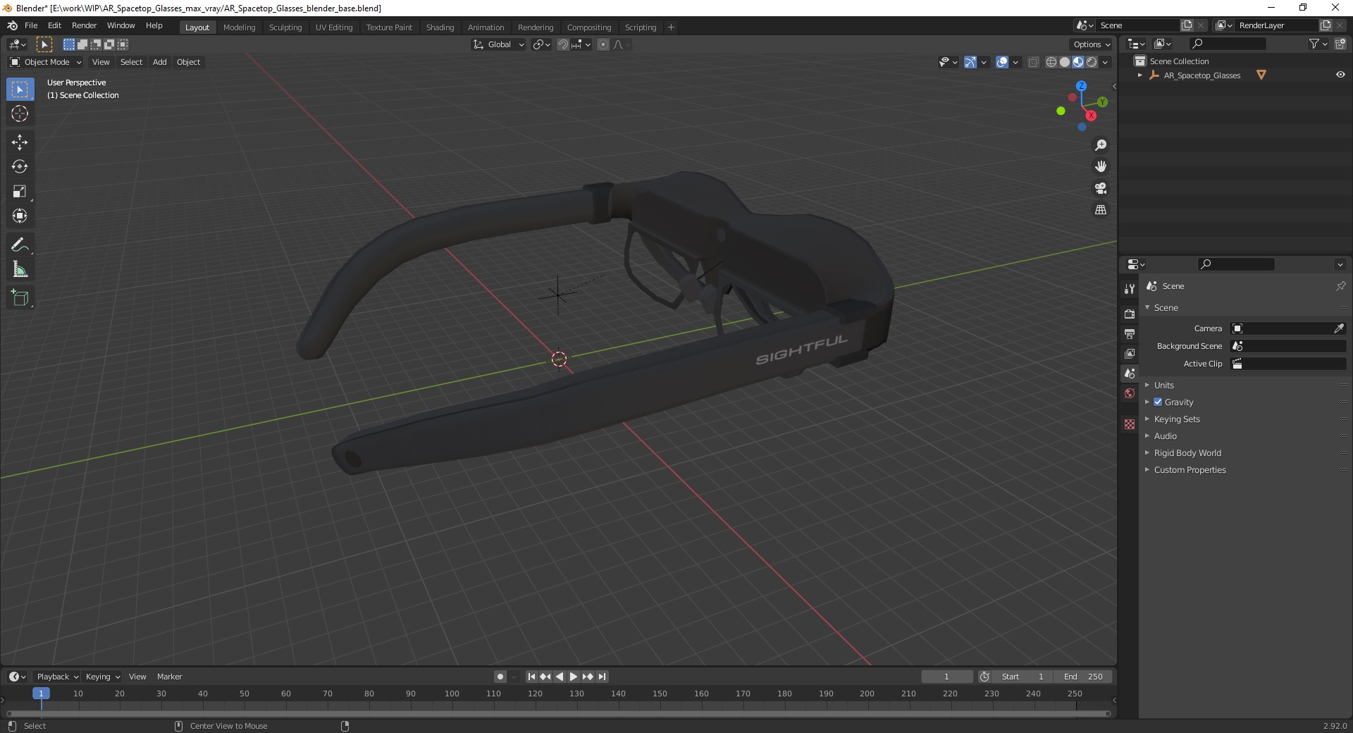Open the Render menu
This screenshot has width=1353, height=733.
point(84,25)
